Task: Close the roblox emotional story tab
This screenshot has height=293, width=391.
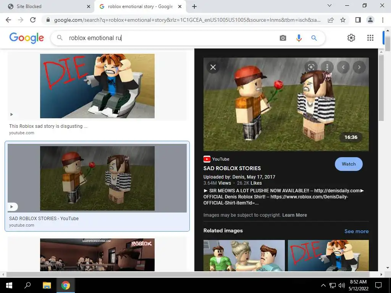Action: point(180,7)
